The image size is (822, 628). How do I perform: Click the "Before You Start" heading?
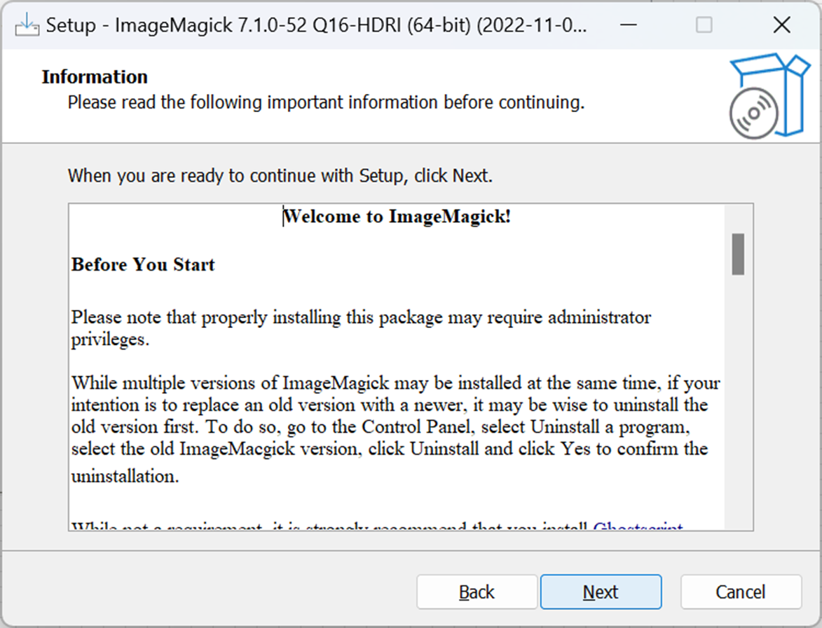[143, 265]
